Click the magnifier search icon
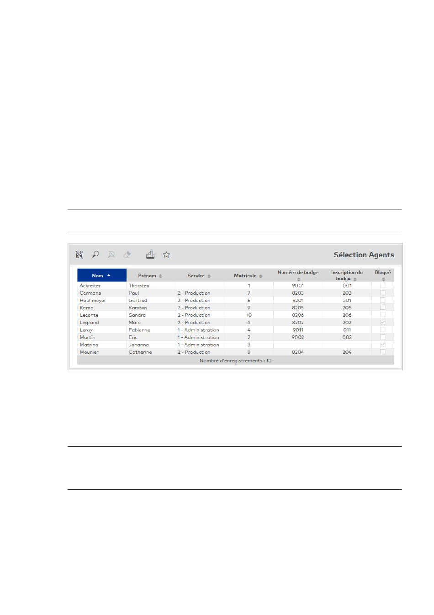434x615 pixels. pyautogui.click(x=95, y=254)
